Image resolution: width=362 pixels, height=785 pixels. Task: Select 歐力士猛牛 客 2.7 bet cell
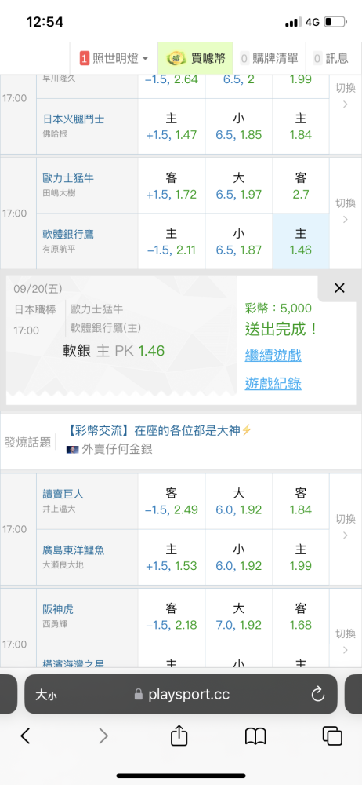[301, 186]
